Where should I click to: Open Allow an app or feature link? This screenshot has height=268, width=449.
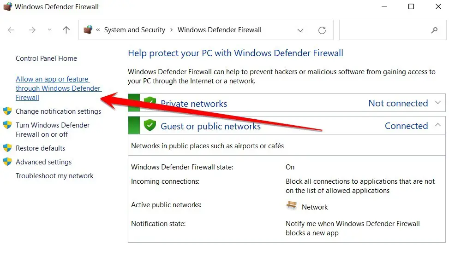[59, 88]
